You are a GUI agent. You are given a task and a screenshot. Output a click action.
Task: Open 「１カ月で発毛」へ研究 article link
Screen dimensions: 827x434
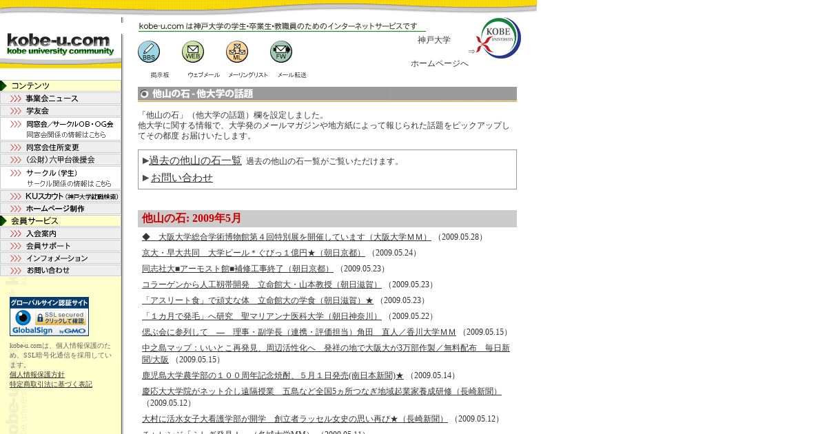[262, 316]
